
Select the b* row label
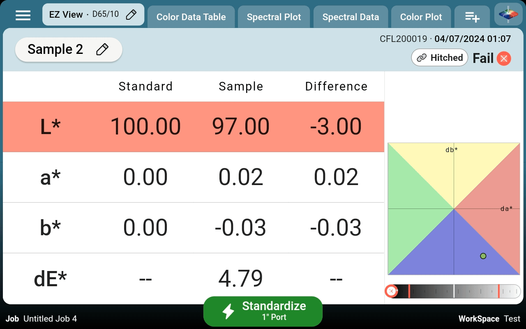click(x=51, y=228)
